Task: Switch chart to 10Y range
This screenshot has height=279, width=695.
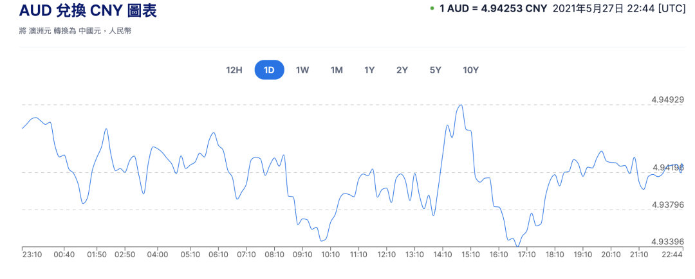Action: pos(470,70)
